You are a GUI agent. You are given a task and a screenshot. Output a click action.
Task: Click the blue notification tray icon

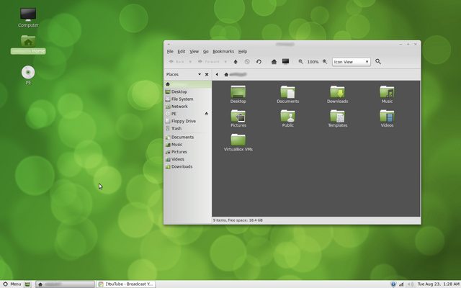pyautogui.click(x=393, y=284)
